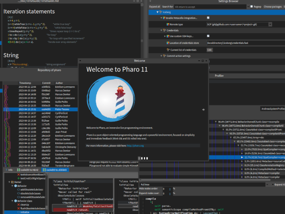Click the Search for input field

tap(210, 7)
